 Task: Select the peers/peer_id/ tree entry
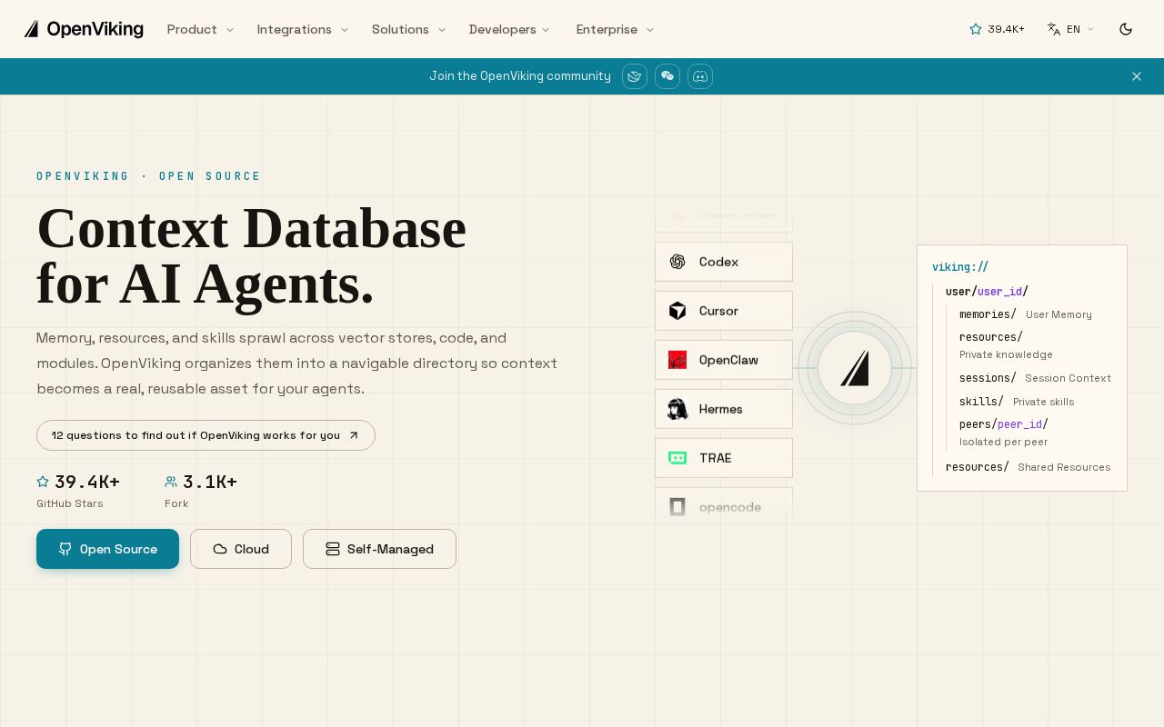pos(1004,424)
